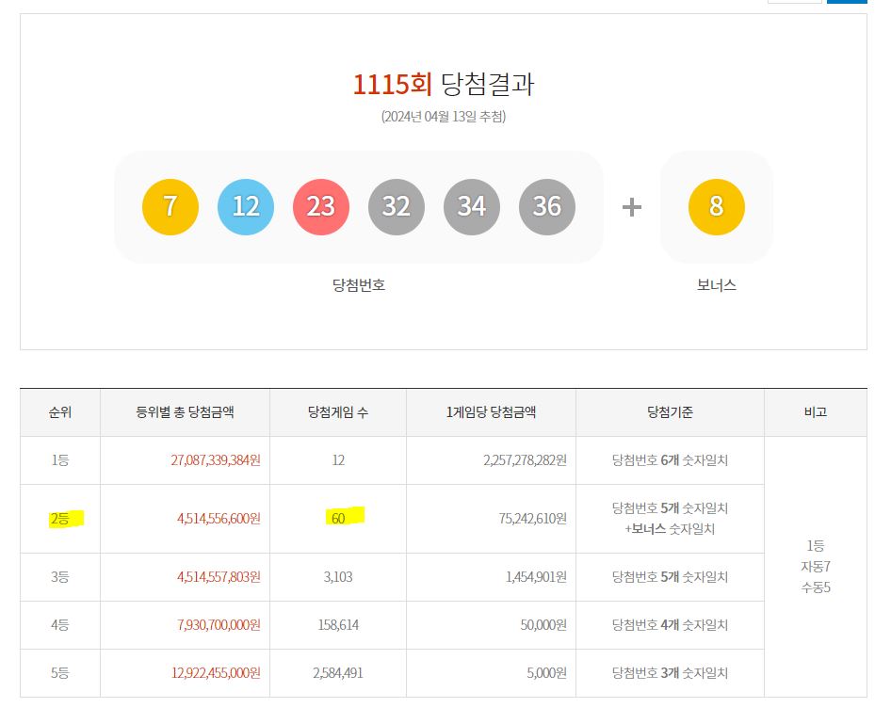Click the gray ball number 32
This screenshot has width=875, height=708.
[x=396, y=206]
